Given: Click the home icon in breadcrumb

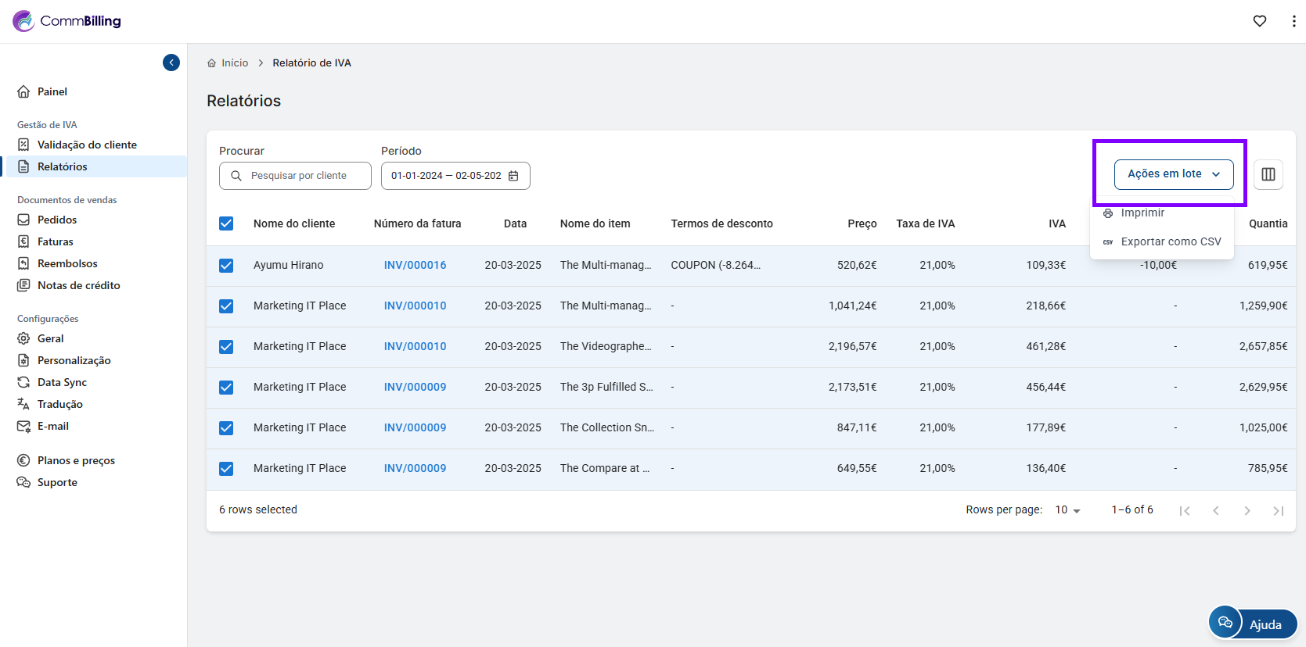Looking at the screenshot, I should point(211,63).
